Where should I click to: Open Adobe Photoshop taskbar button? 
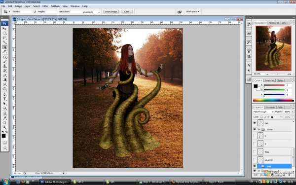pyautogui.click(x=55, y=182)
